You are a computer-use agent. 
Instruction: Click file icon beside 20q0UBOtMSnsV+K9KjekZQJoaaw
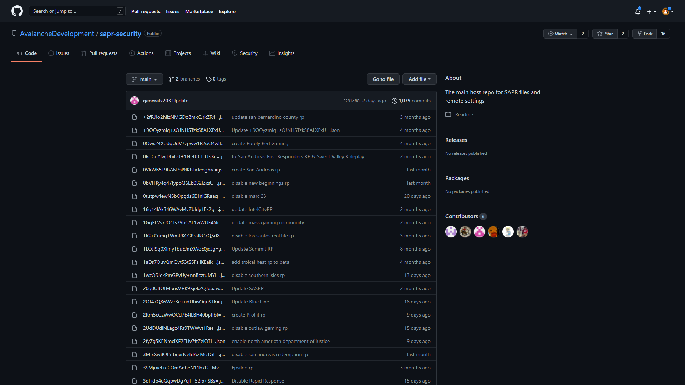(135, 288)
